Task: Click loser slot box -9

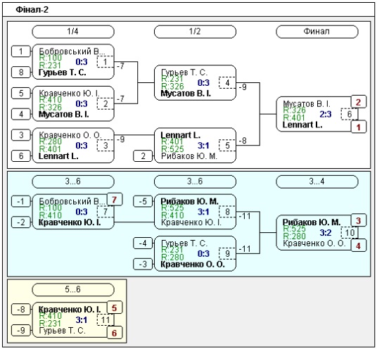Action: 21,330
